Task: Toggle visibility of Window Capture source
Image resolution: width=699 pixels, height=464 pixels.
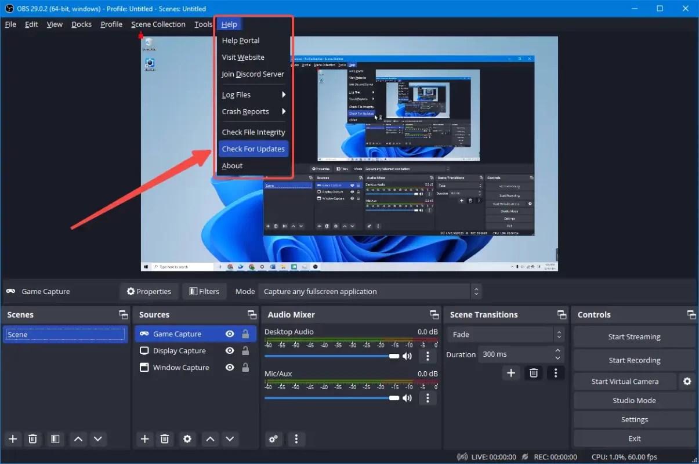Action: click(230, 367)
